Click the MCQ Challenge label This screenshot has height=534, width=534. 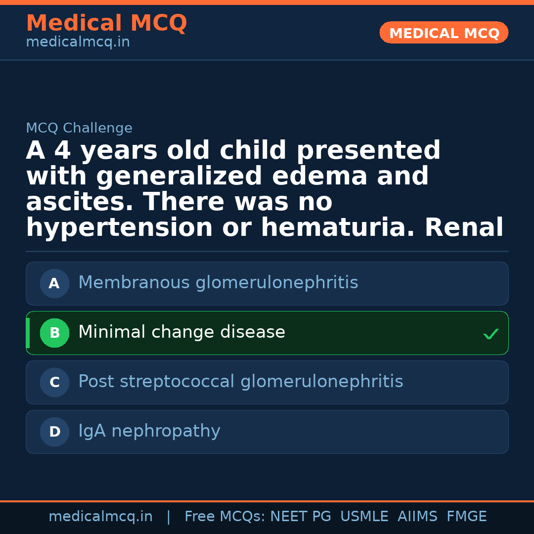79,128
